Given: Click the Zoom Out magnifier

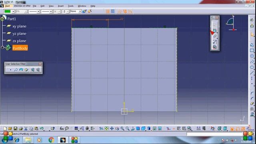Looking at the screenshot, I should pos(127,129).
